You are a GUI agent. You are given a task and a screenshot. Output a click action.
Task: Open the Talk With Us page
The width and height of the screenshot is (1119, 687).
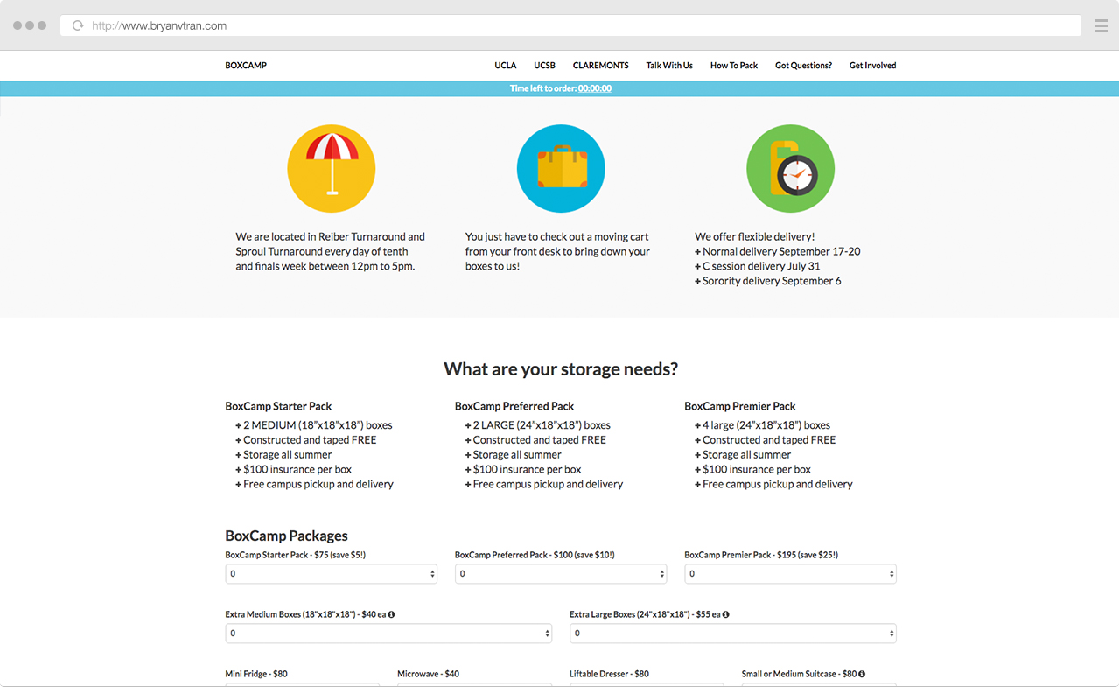669,66
